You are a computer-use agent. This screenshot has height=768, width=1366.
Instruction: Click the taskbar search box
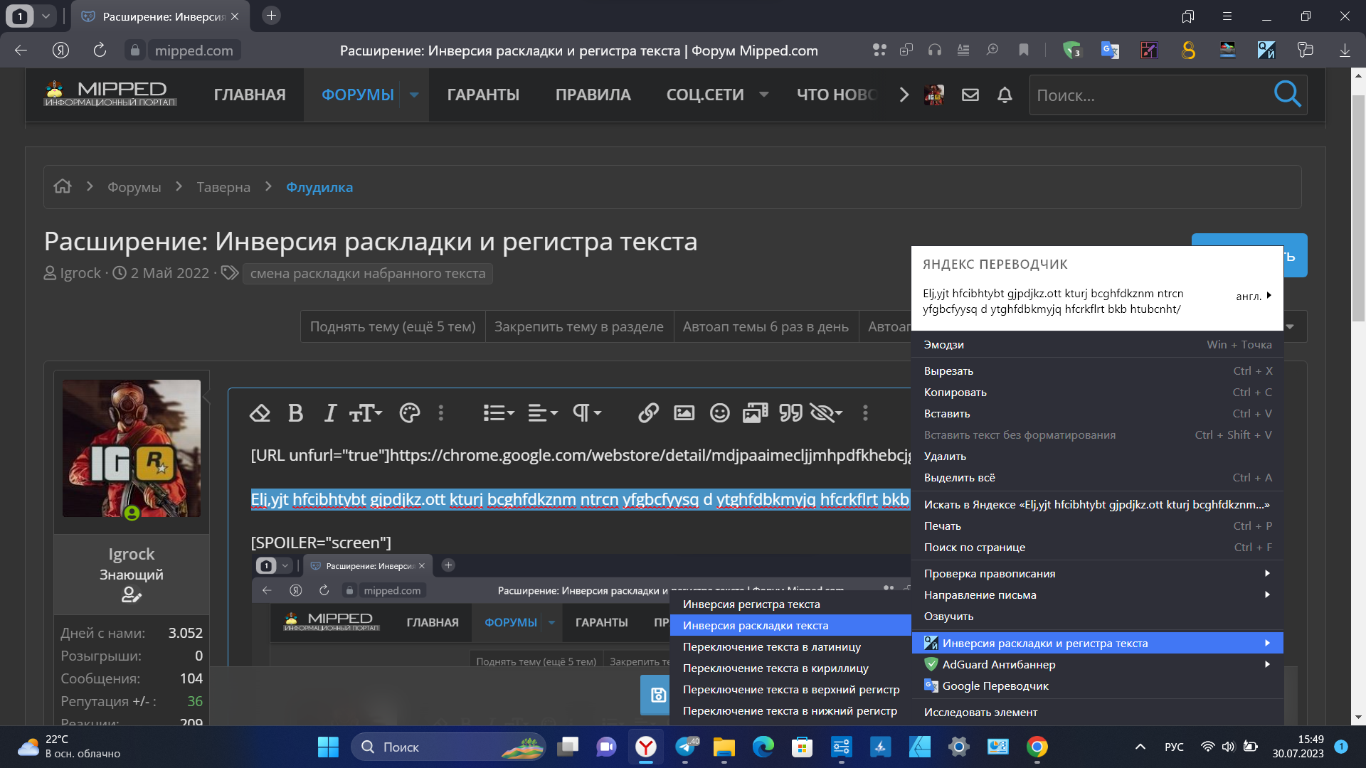point(448,747)
